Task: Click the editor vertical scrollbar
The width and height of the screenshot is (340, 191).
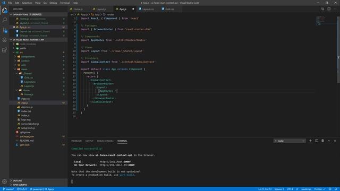Action: (x=338, y=49)
